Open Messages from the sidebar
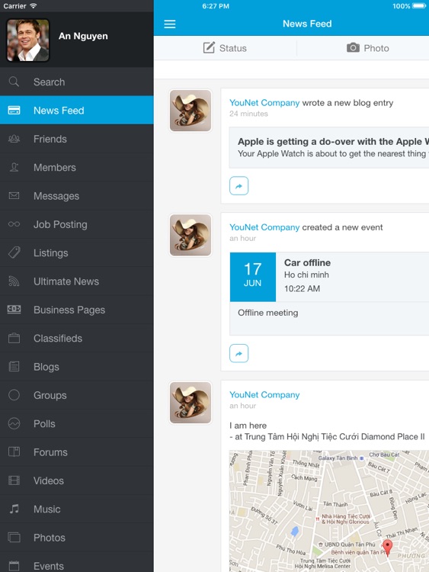Viewport: 429px width, 572px height. pos(76,195)
